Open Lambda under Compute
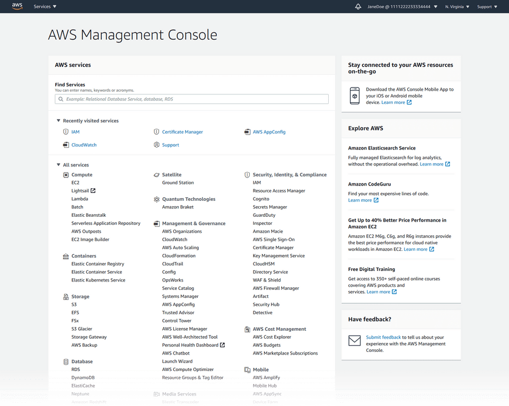509x406 pixels. [80, 199]
